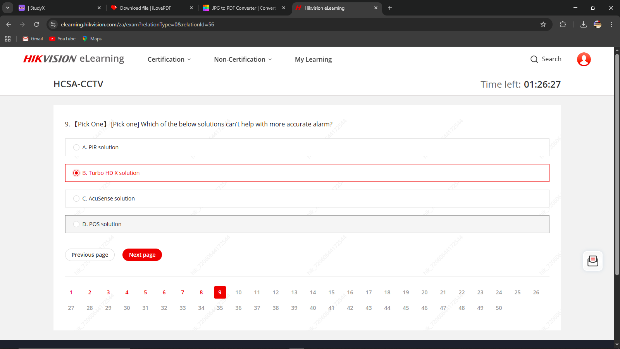
Task: Open the Gmail bookmark
Action: (33, 39)
